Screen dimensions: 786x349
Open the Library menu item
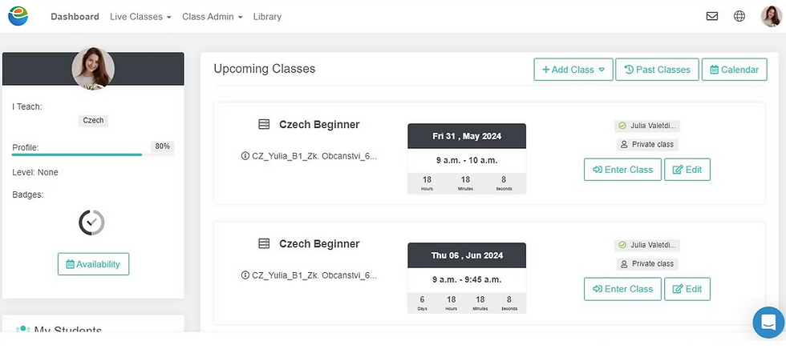pos(267,17)
